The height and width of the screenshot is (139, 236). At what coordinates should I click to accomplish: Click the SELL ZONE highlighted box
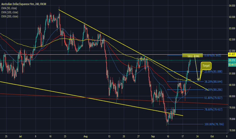[x=192, y=55]
